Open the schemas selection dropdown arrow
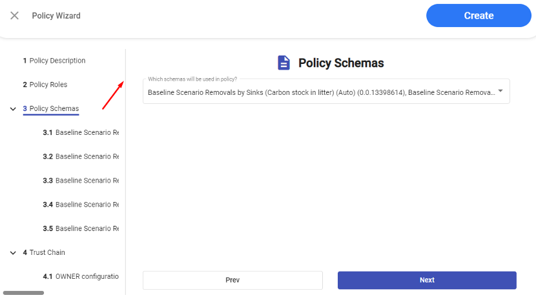This screenshot has width=536, height=302. pos(500,91)
